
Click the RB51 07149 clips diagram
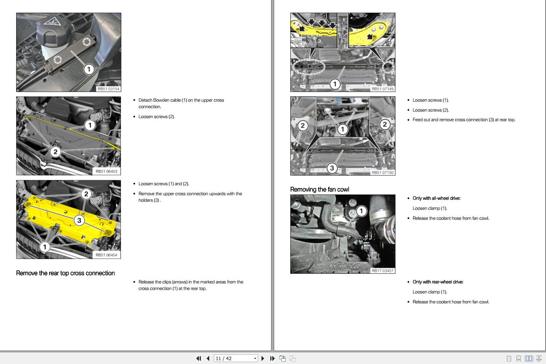pyautogui.click(x=342, y=52)
